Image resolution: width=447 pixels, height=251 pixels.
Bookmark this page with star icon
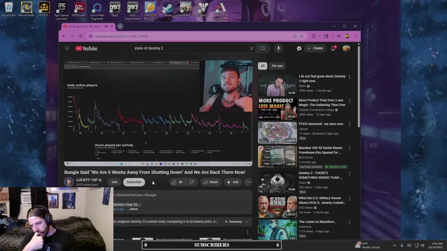[302, 36]
